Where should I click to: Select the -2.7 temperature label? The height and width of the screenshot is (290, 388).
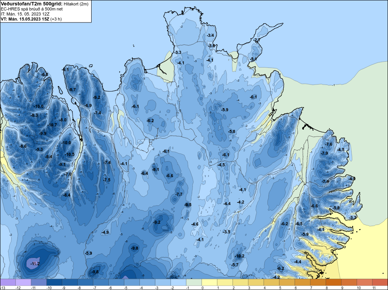point(256,40)
